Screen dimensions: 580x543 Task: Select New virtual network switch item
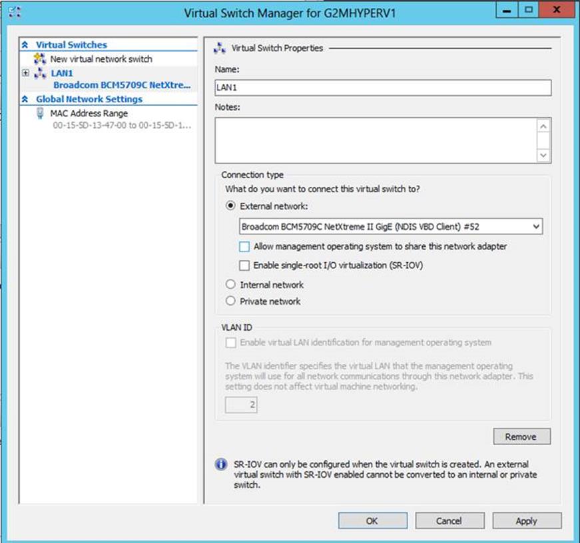click(101, 59)
